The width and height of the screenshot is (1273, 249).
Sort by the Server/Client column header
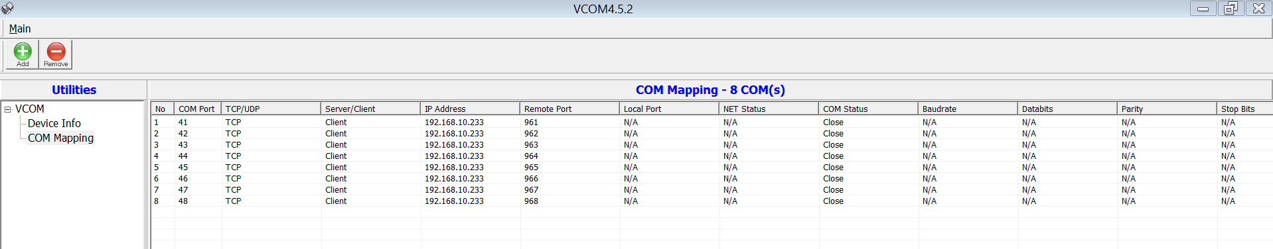[371, 109]
